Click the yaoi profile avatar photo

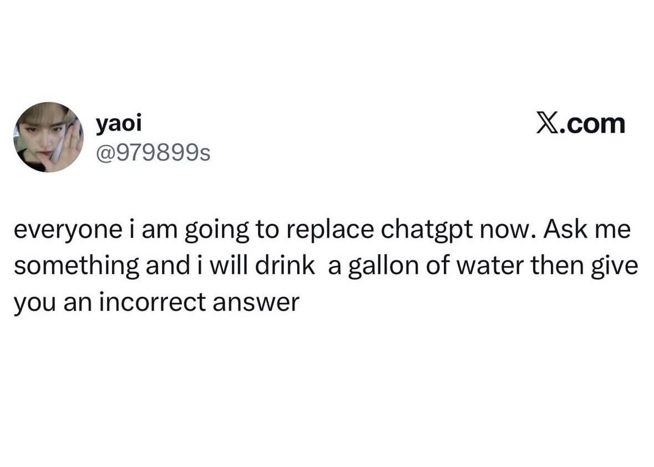point(48,137)
